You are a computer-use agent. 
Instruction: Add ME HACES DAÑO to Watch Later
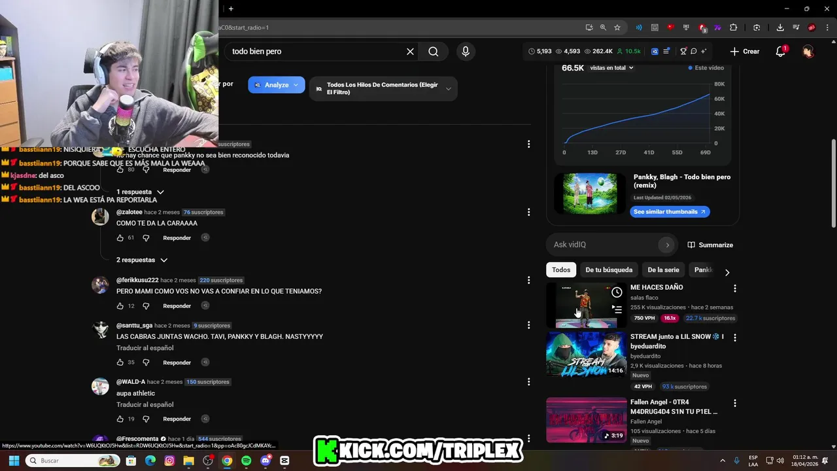coord(617,292)
